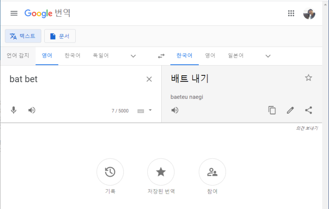Viewport: 329px width, 209px height.
Task: Swap source and target languages
Action: point(161,56)
